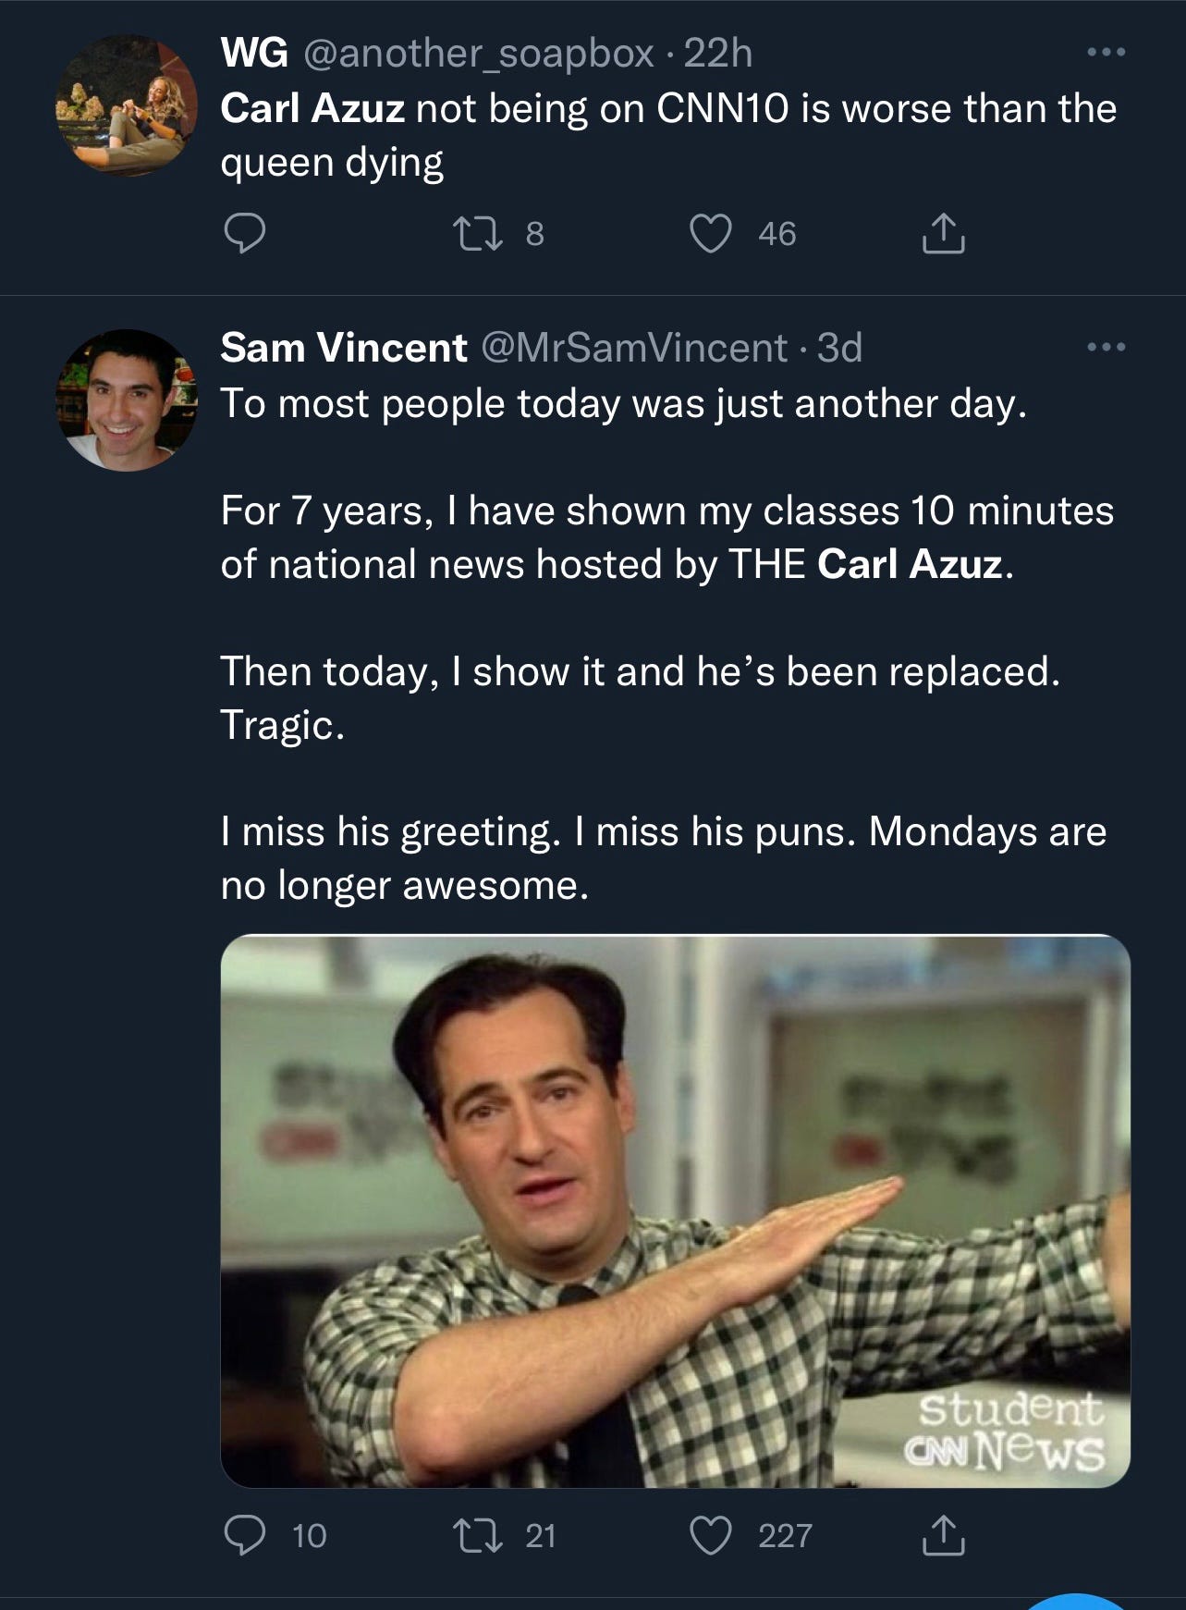Open more options on WG's tweet
This screenshot has height=1610, width=1186.
coord(1106,53)
